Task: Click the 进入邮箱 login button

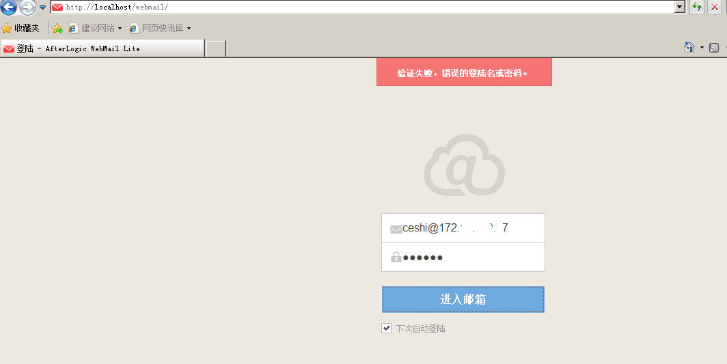Action: pos(463,300)
